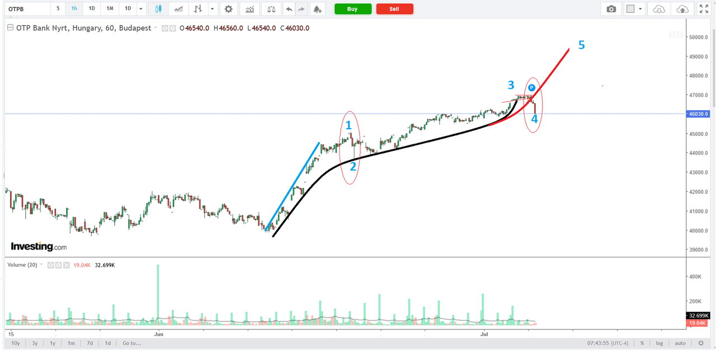Set the time range to 1y
716x350 pixels.
coord(53,343)
